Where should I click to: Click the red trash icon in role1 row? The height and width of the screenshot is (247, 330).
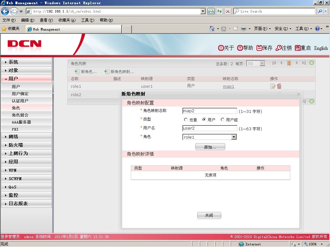(279, 86)
